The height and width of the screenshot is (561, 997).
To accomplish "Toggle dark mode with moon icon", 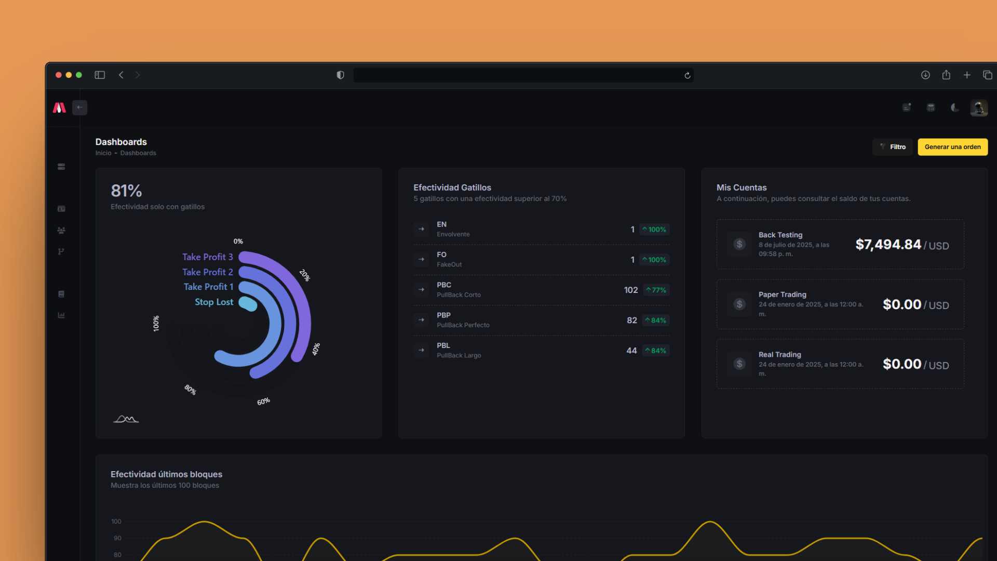I will [954, 108].
